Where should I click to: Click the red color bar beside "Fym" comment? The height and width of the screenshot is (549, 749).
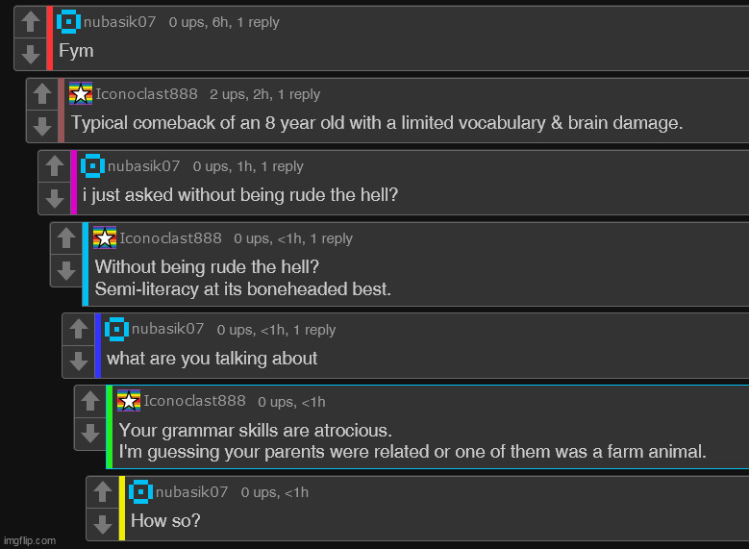[50, 38]
